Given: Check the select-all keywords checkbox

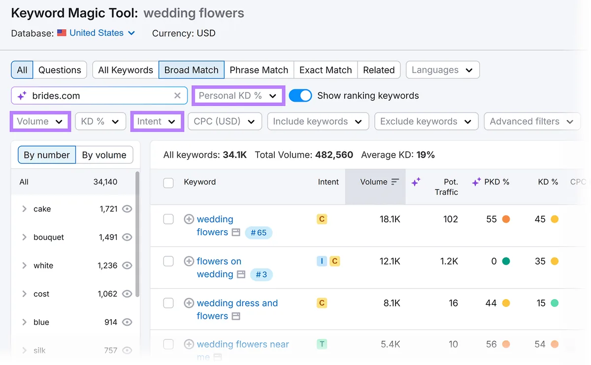Looking at the screenshot, I should point(168,182).
